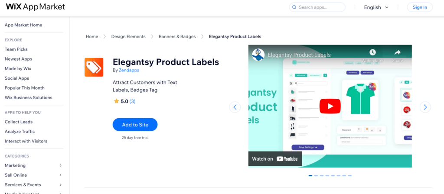The height and width of the screenshot is (194, 444).
Task: Open the English language dropdown
Action: [x=376, y=7]
